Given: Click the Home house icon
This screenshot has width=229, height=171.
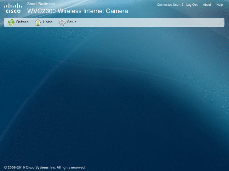Looking at the screenshot, I should coord(38,22).
